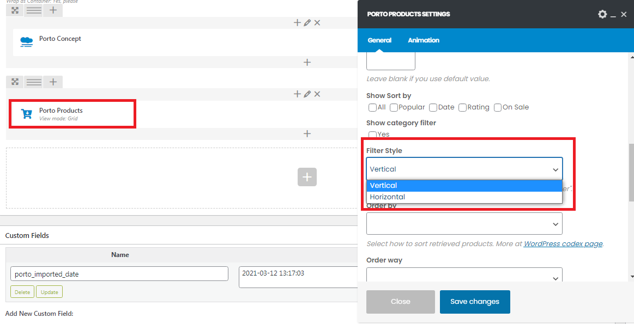The height and width of the screenshot is (324, 634).
Task: Click the Close button in settings panel
Action: (x=400, y=302)
